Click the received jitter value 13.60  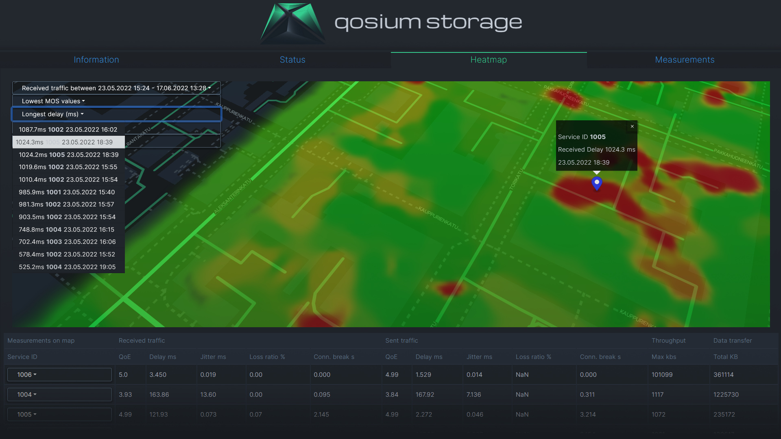coord(208,395)
